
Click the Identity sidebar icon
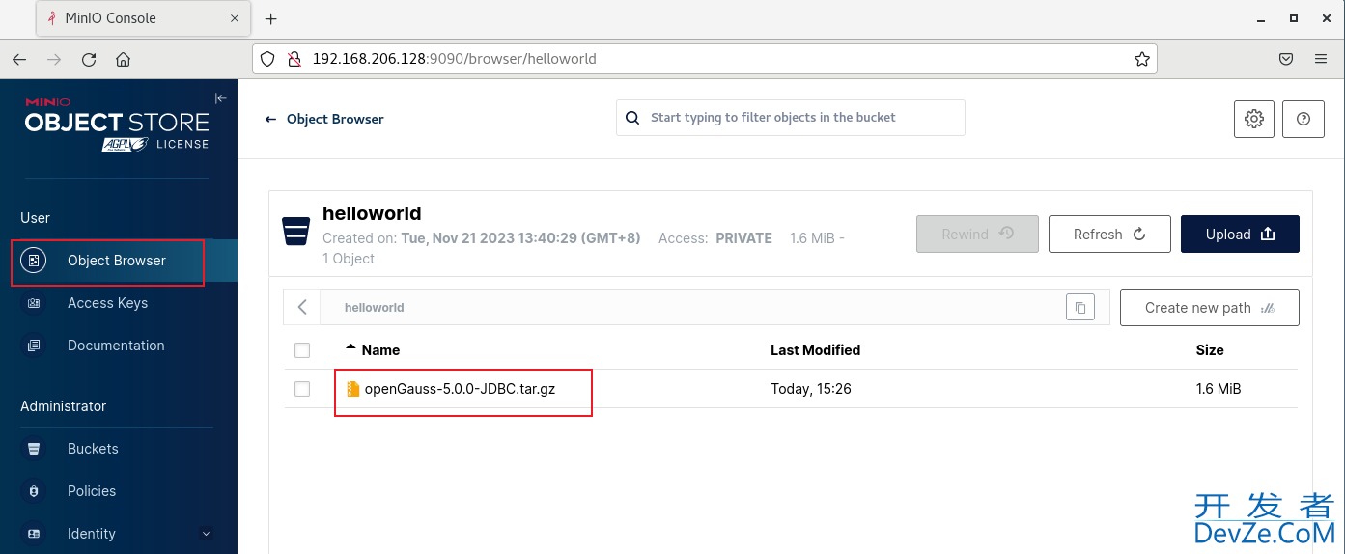34,534
